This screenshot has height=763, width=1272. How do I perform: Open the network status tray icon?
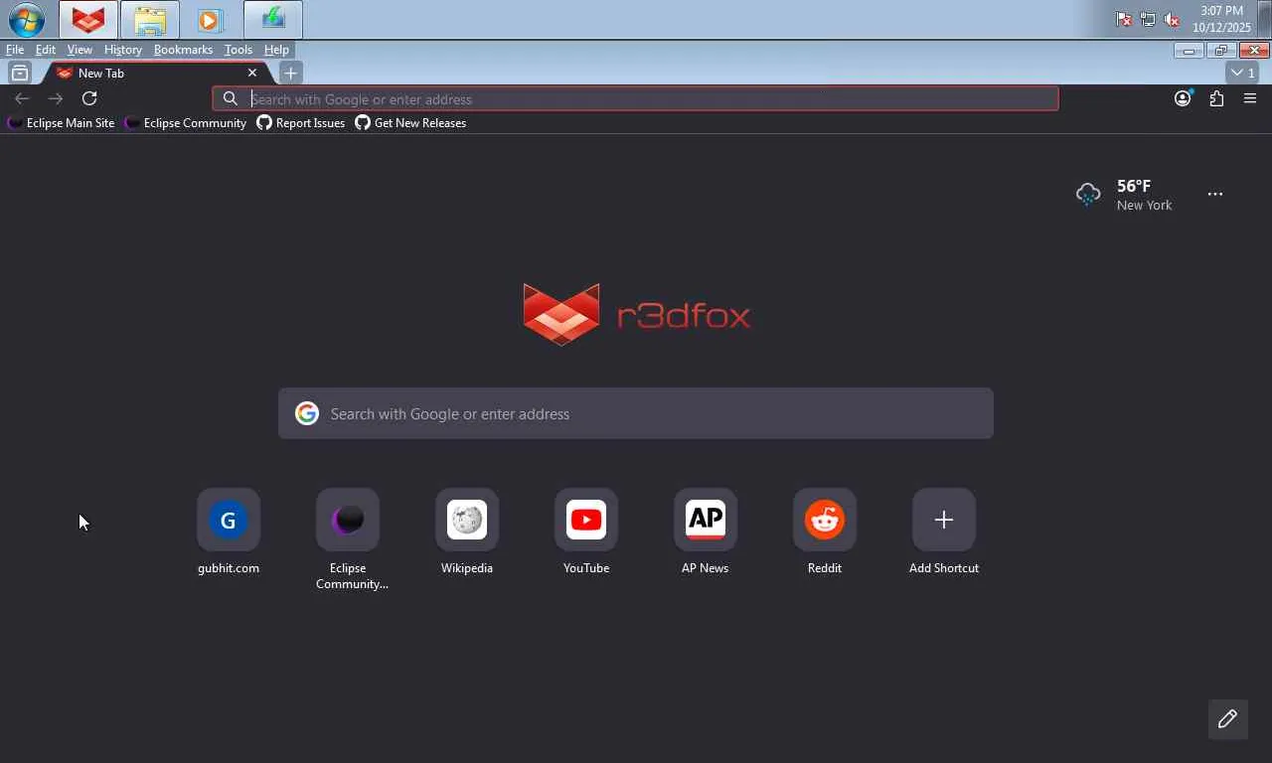click(1148, 19)
